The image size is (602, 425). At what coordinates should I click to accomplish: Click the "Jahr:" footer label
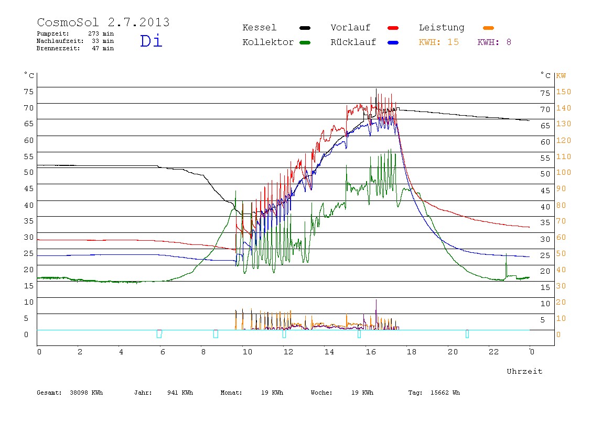(143, 393)
